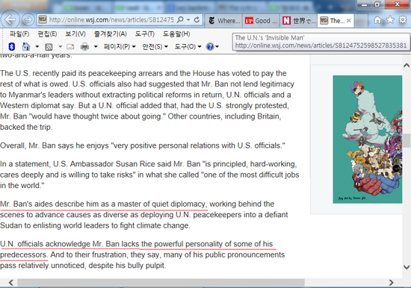Click the Help question mark icon
The height and width of the screenshot is (288, 411).
click(210, 46)
